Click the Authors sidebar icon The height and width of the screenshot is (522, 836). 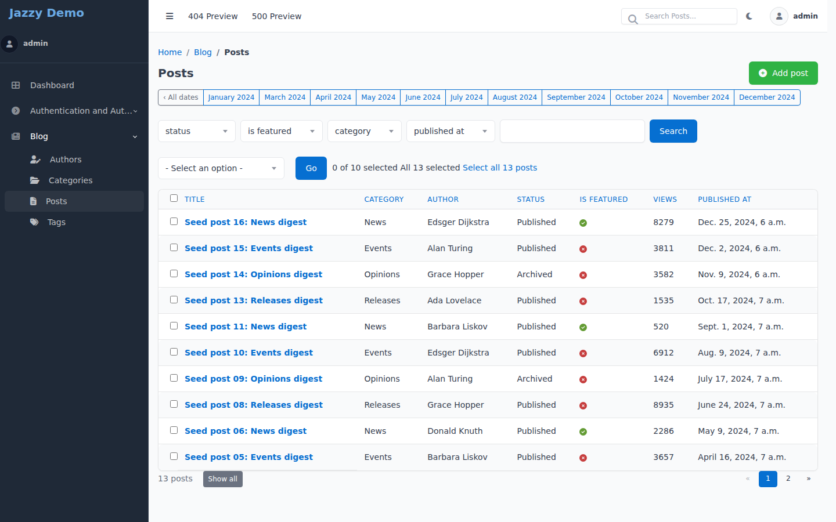coord(35,159)
